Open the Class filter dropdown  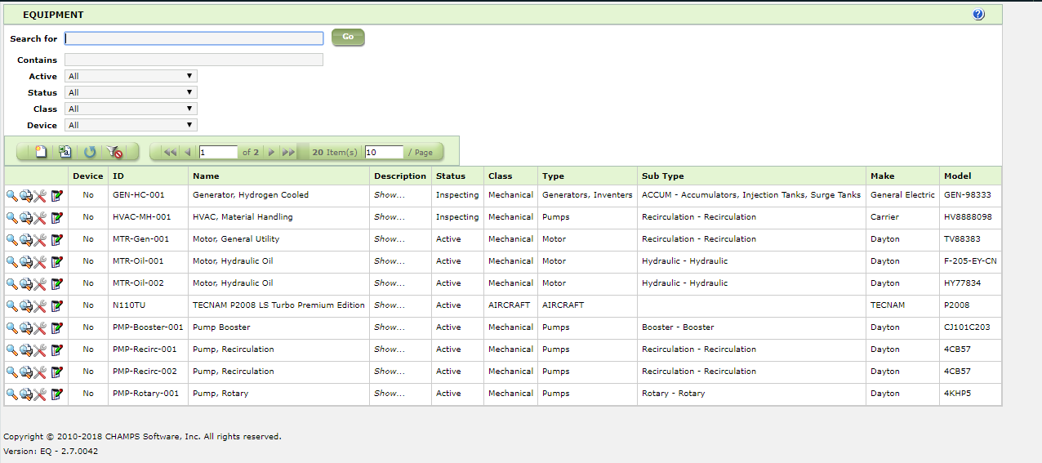click(x=131, y=109)
